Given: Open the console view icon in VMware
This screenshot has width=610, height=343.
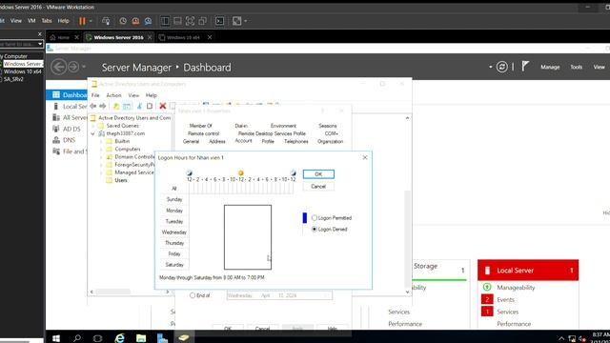Looking at the screenshot, I should [219, 21].
